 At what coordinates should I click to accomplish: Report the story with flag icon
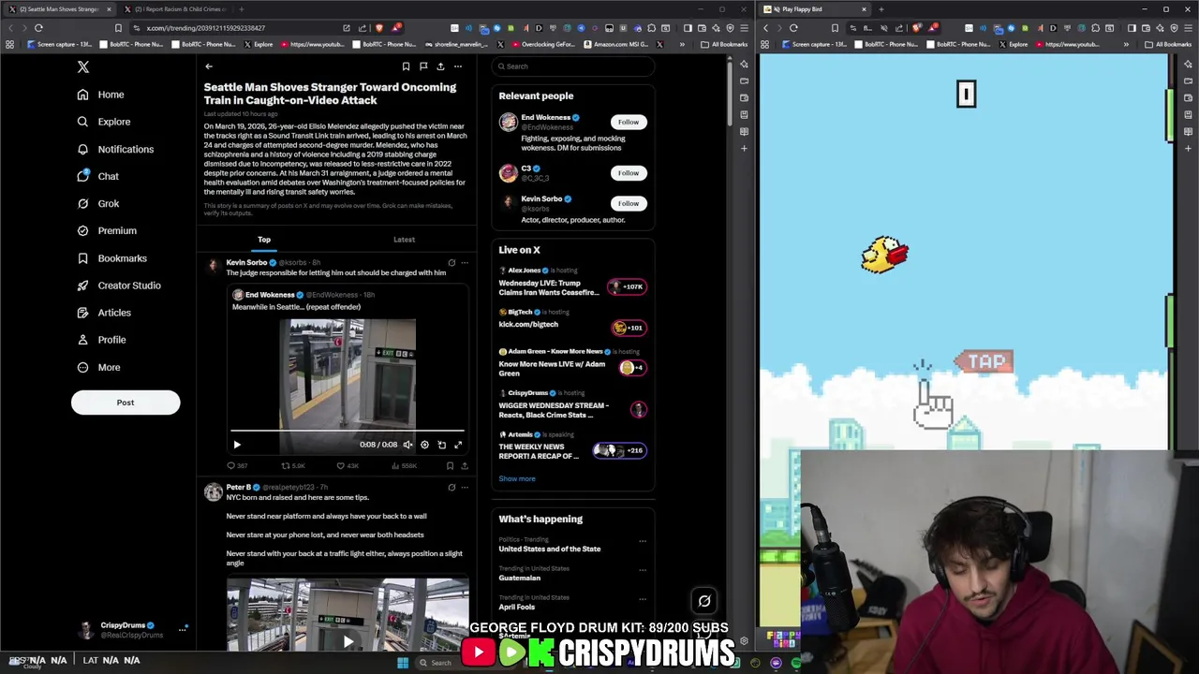(423, 66)
